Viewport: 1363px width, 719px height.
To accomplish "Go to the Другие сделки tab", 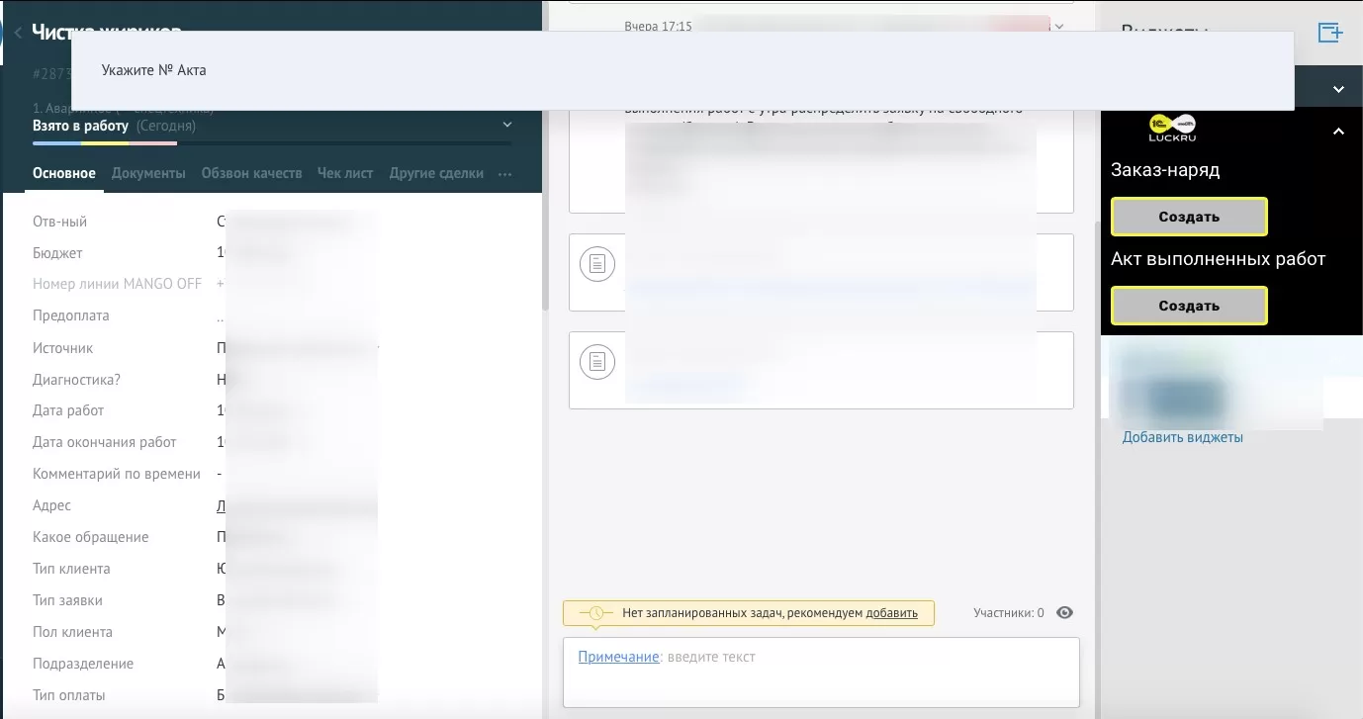I will point(436,173).
